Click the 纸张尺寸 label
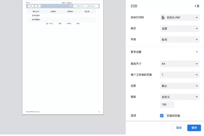Screen dimensions: 204x136 [x=136, y=64]
